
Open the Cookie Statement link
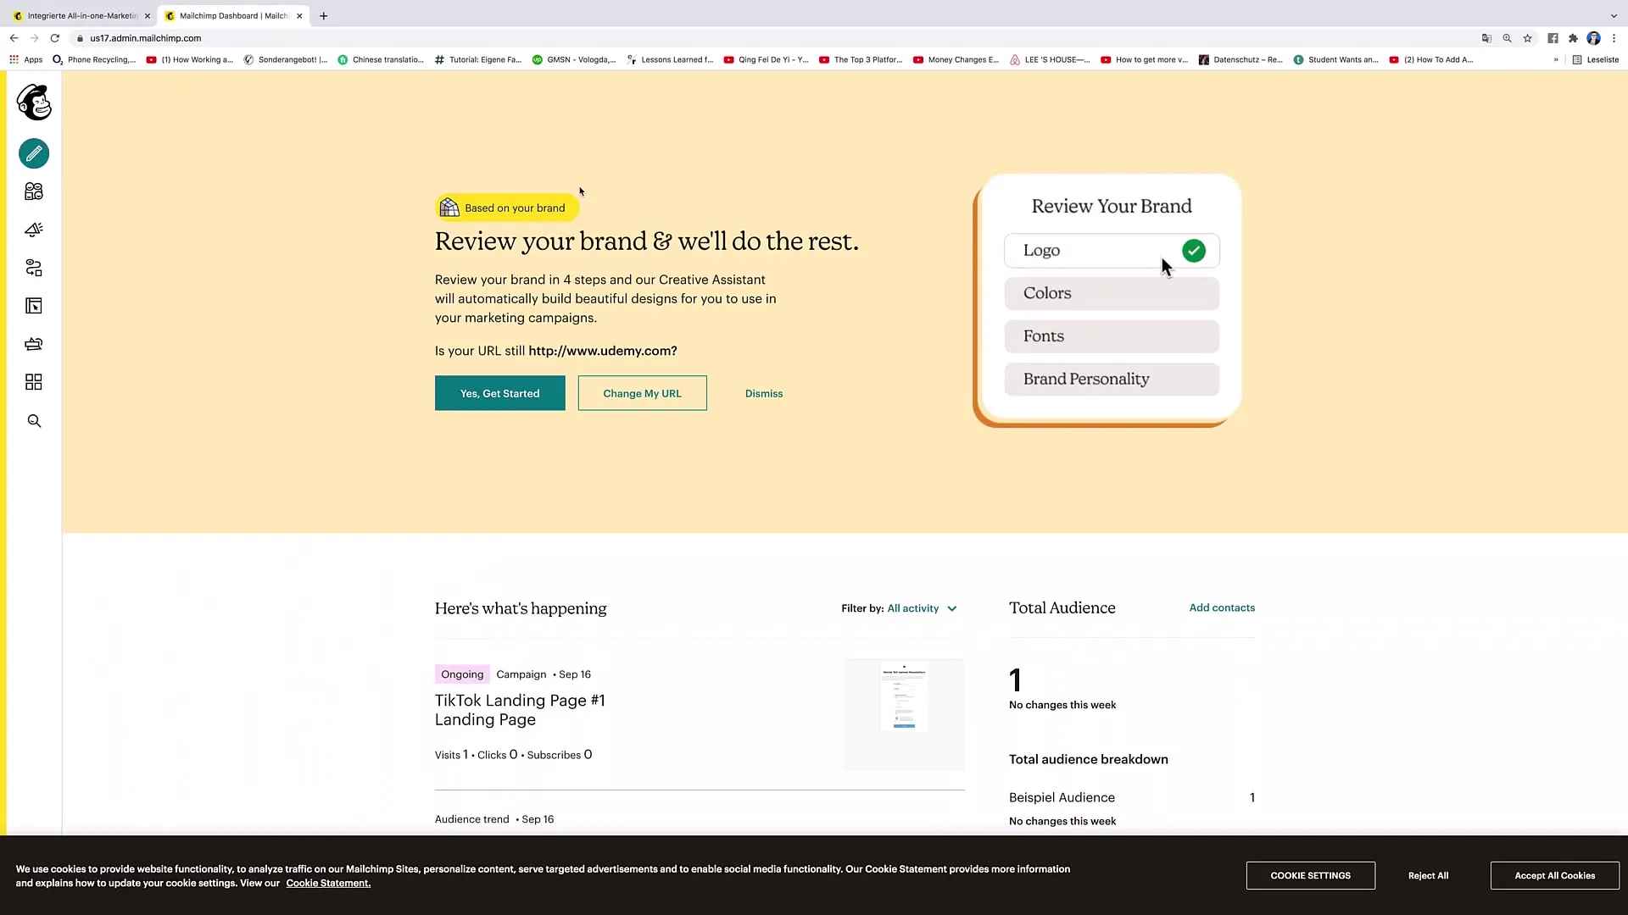click(x=328, y=884)
